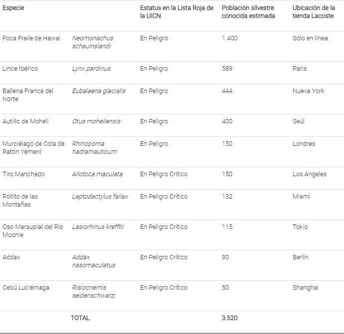
Task: Select Leptodactylus fallax cell
Action: (100, 197)
